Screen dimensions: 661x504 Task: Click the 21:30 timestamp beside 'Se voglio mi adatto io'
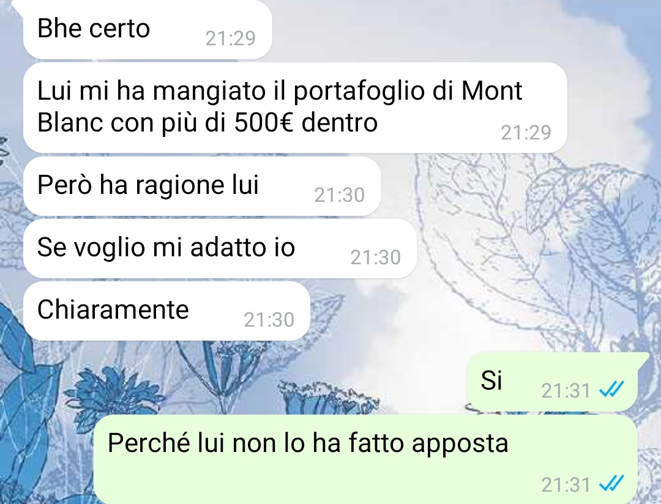click(375, 258)
